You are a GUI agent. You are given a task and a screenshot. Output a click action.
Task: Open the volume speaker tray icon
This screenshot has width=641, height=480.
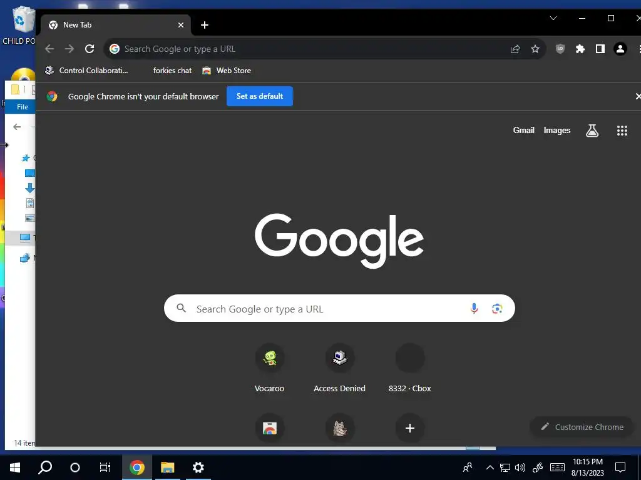click(520, 467)
